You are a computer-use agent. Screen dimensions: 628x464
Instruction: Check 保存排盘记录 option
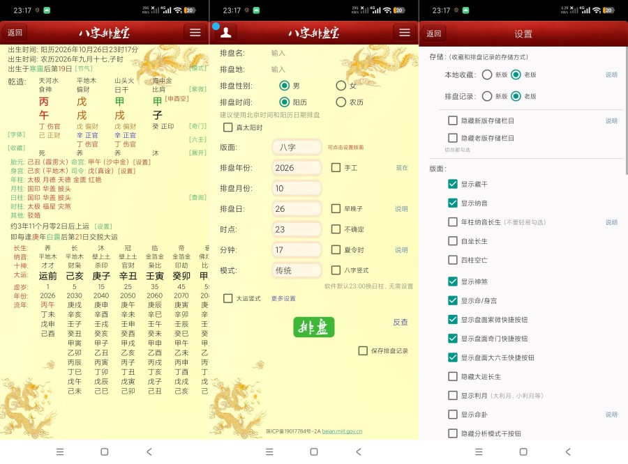pos(363,351)
